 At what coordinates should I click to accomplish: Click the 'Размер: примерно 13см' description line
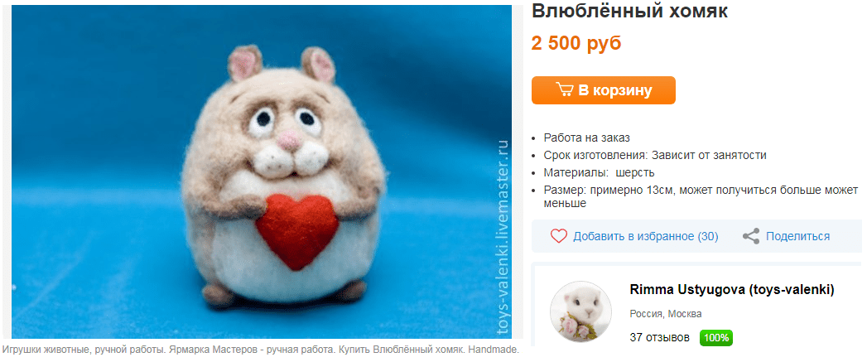click(x=701, y=196)
